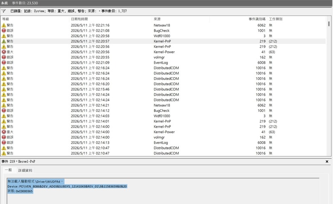Click the filter funnel icon
333x204 pixels.
click(x=3, y=11)
